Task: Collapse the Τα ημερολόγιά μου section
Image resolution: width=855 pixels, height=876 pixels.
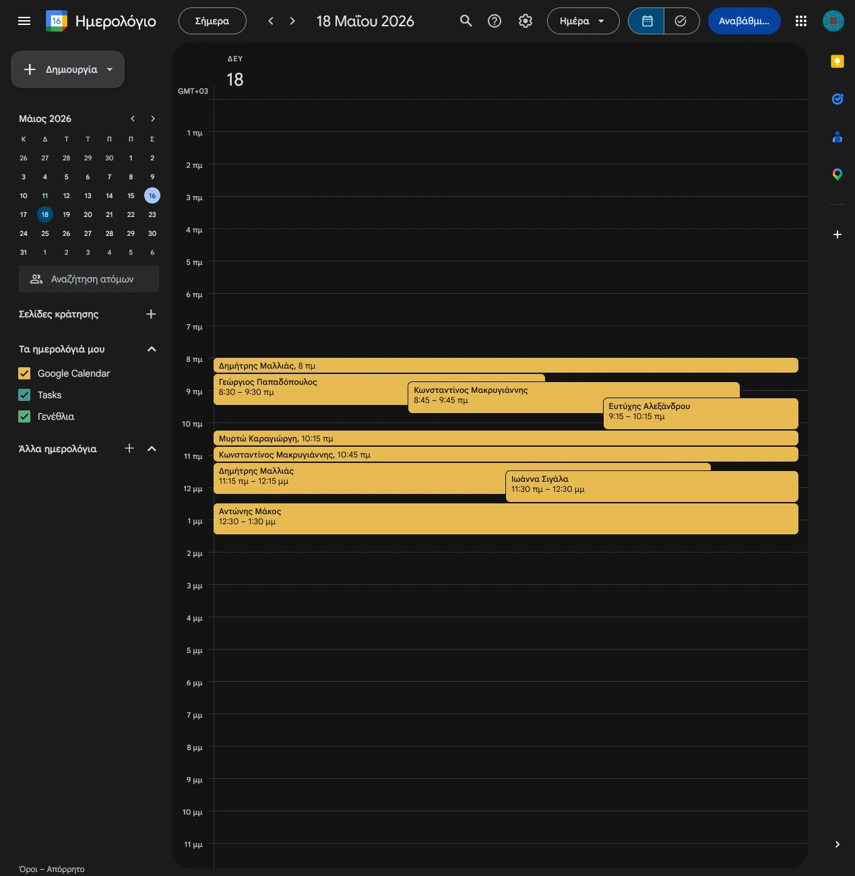Action: (152, 349)
